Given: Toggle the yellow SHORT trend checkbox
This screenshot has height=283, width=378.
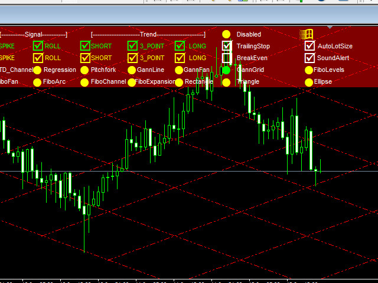Looking at the screenshot, I should pyautogui.click(x=85, y=58).
